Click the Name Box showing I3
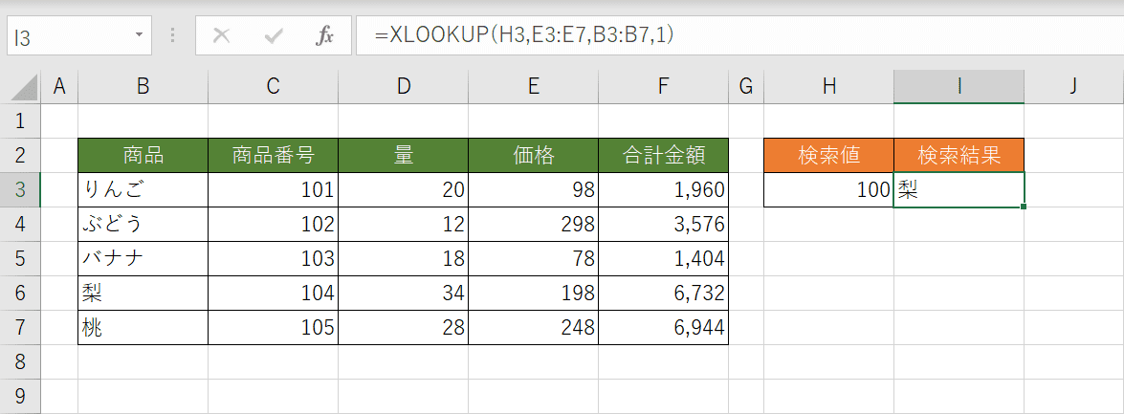This screenshot has width=1124, height=414. coord(78,36)
